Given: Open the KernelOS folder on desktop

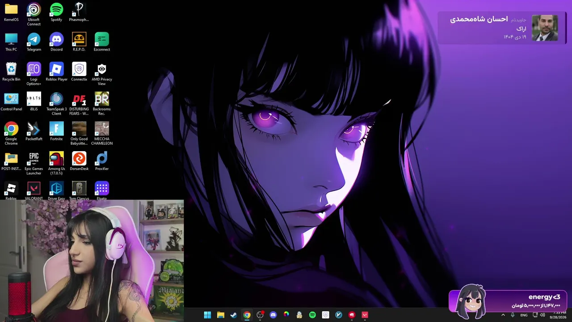Looking at the screenshot, I should click(x=11, y=13).
